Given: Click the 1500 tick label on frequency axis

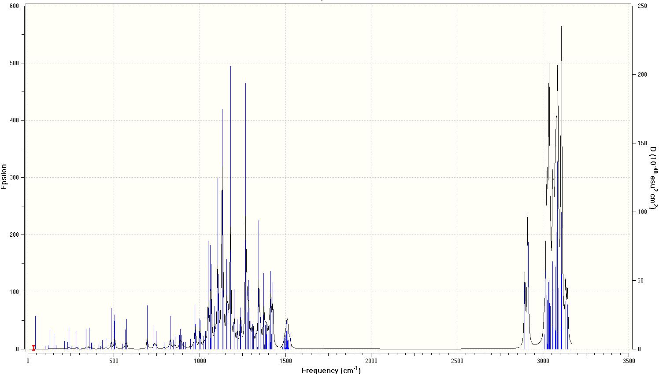Looking at the screenshot, I should tap(285, 361).
